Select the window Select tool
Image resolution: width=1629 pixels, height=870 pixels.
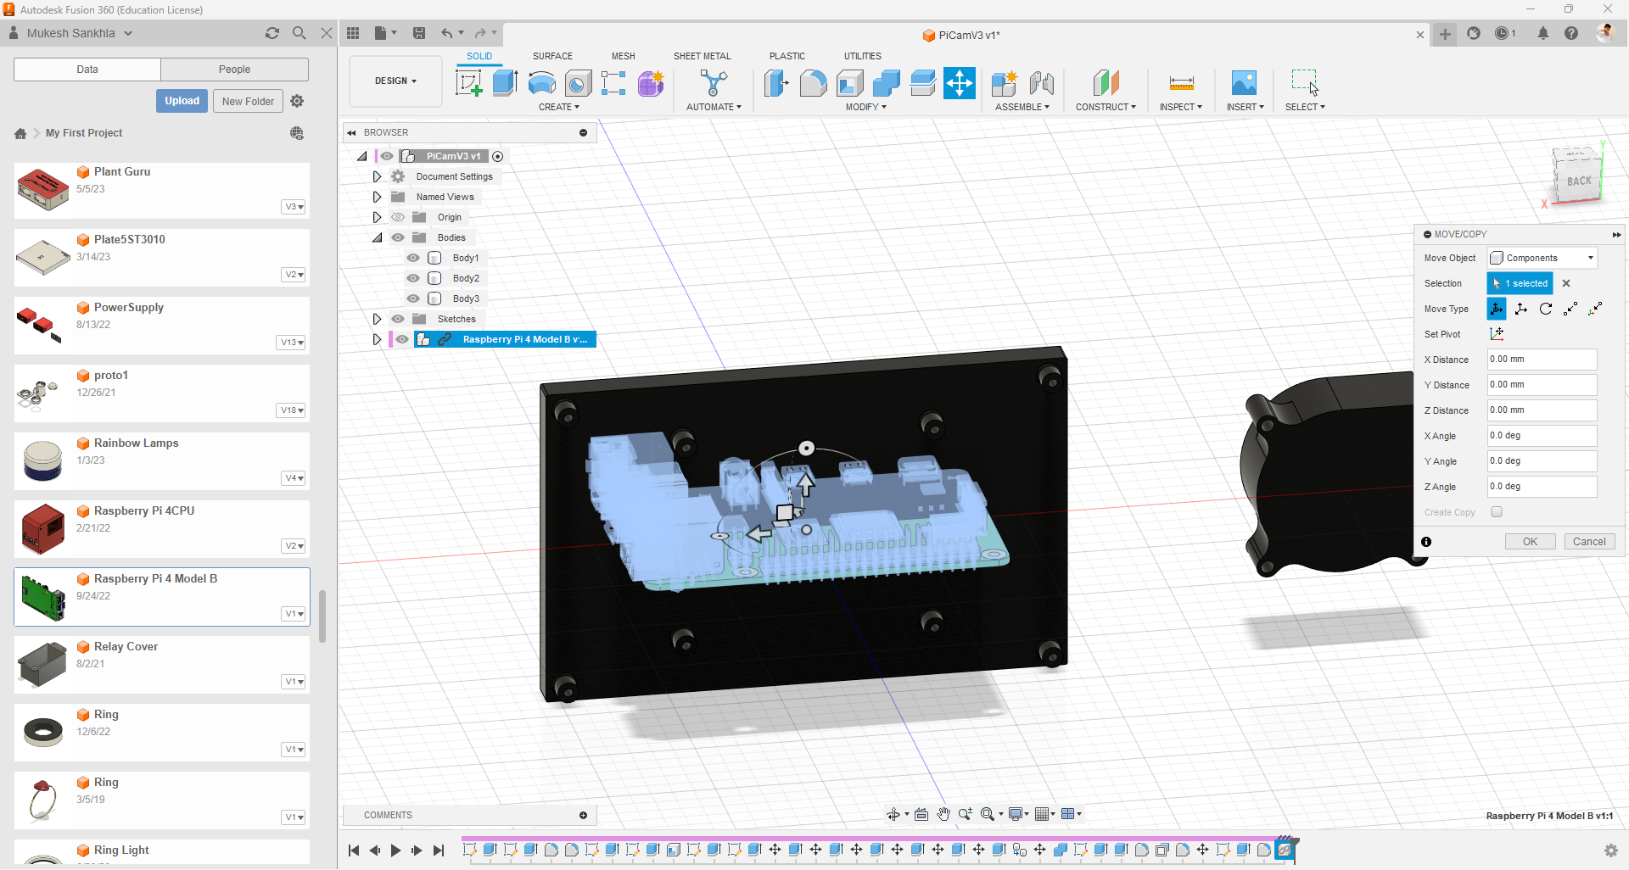[x=1305, y=83]
